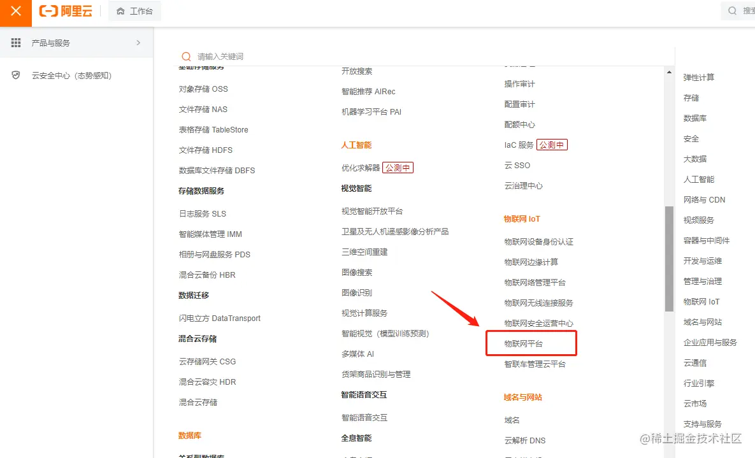Open 物联网络管理平台
This screenshot has height=458, width=755.
535,283
